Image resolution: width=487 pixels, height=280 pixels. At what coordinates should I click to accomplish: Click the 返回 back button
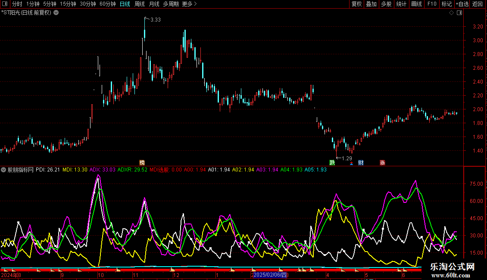[x=478, y=4]
